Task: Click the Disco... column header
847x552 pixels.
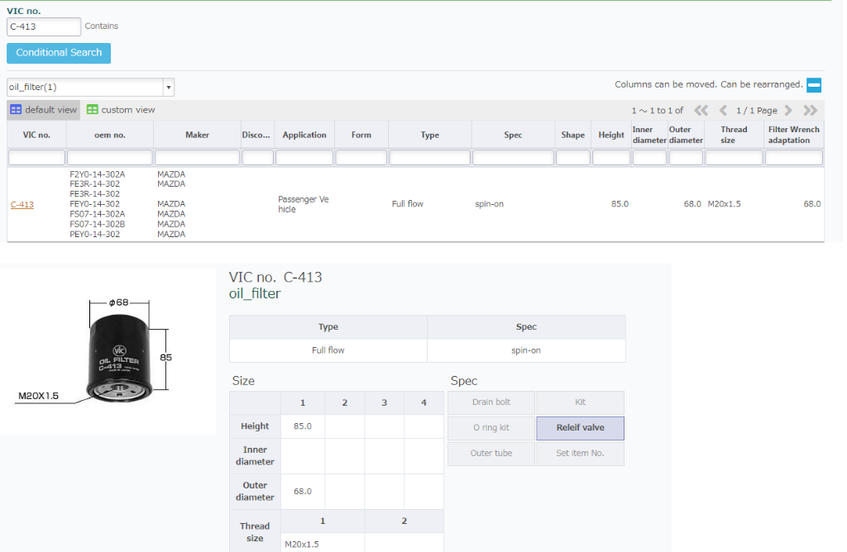Action: click(x=256, y=135)
